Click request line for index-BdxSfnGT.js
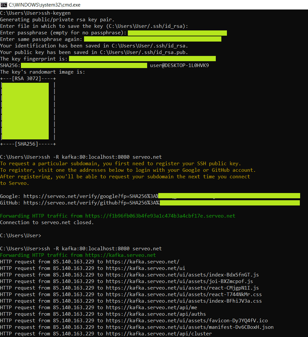 129,275
